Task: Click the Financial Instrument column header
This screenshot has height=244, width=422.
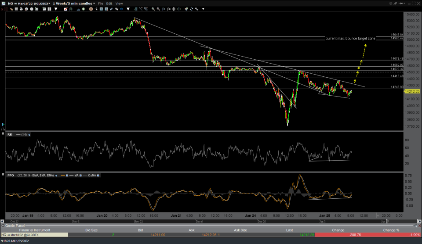Action: pos(34,230)
